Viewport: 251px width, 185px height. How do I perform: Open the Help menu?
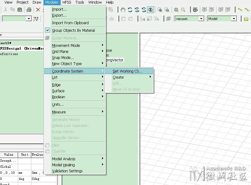coord(110,2)
